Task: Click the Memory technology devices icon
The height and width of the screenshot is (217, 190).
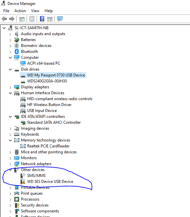Action: 17,140
